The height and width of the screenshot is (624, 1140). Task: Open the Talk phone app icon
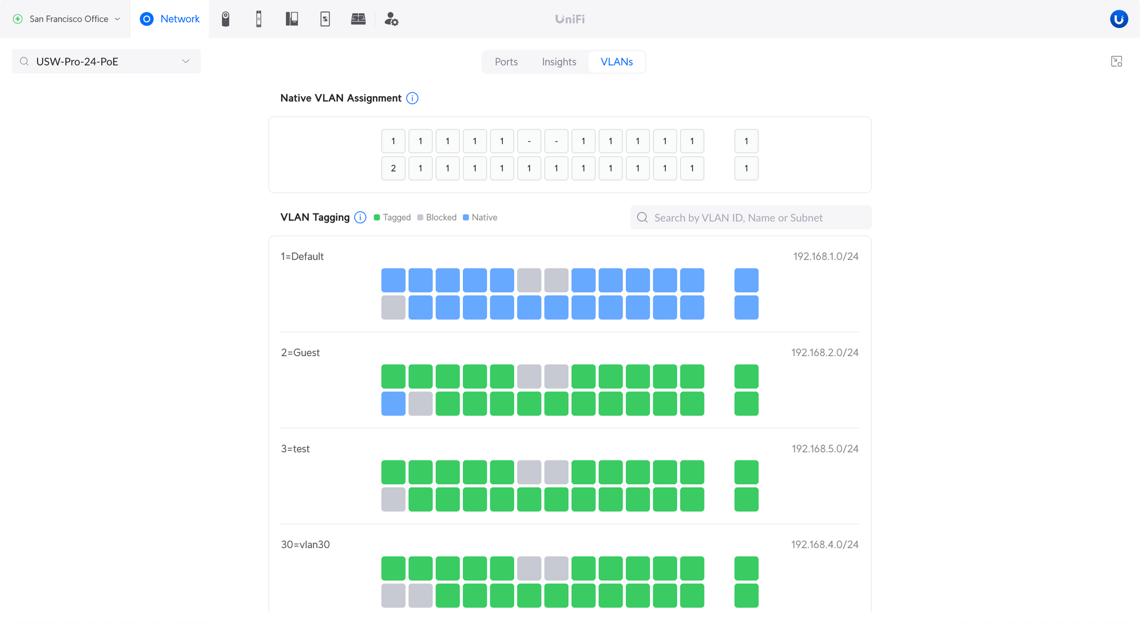[x=292, y=19]
